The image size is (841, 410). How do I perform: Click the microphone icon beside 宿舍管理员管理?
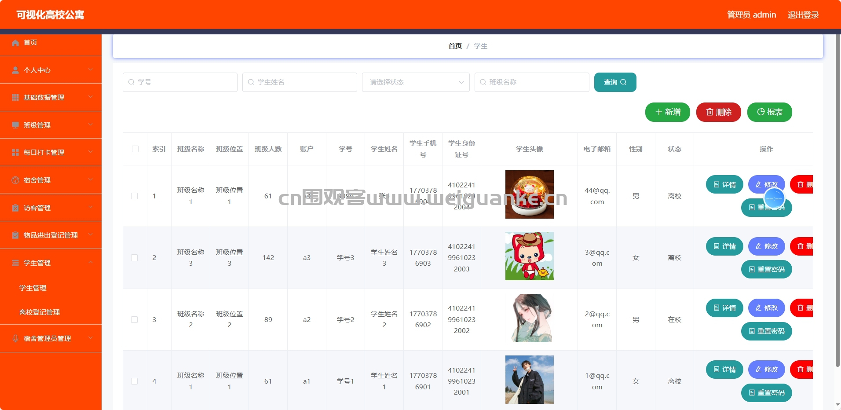point(15,338)
